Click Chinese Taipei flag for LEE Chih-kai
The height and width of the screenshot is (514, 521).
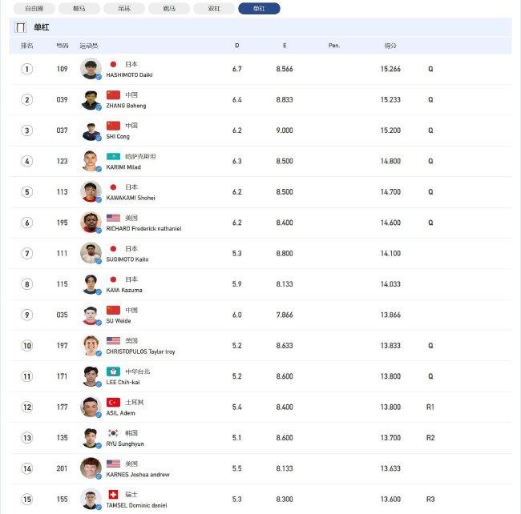[113, 371]
